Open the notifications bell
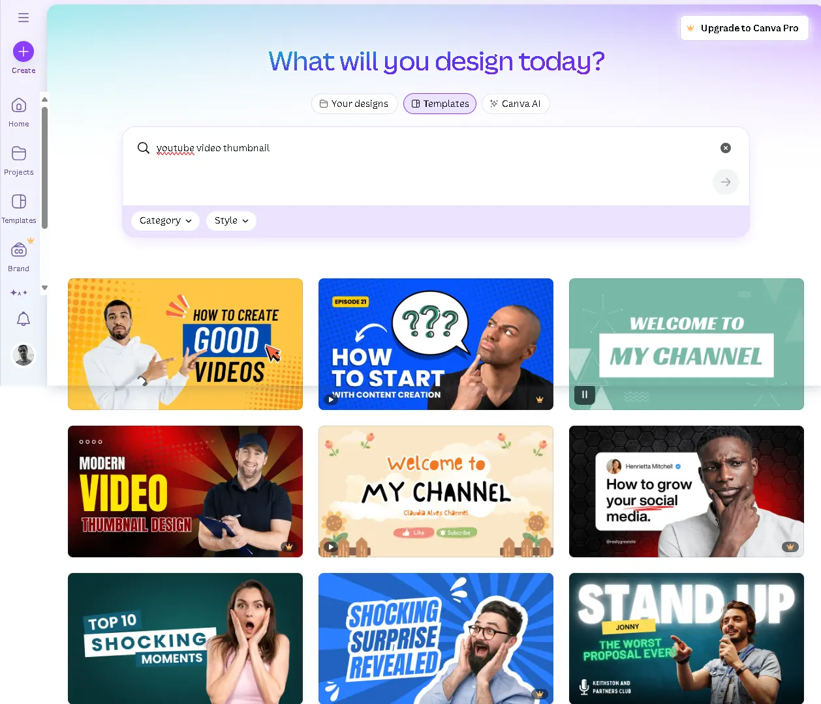This screenshot has width=821, height=704. (x=23, y=319)
